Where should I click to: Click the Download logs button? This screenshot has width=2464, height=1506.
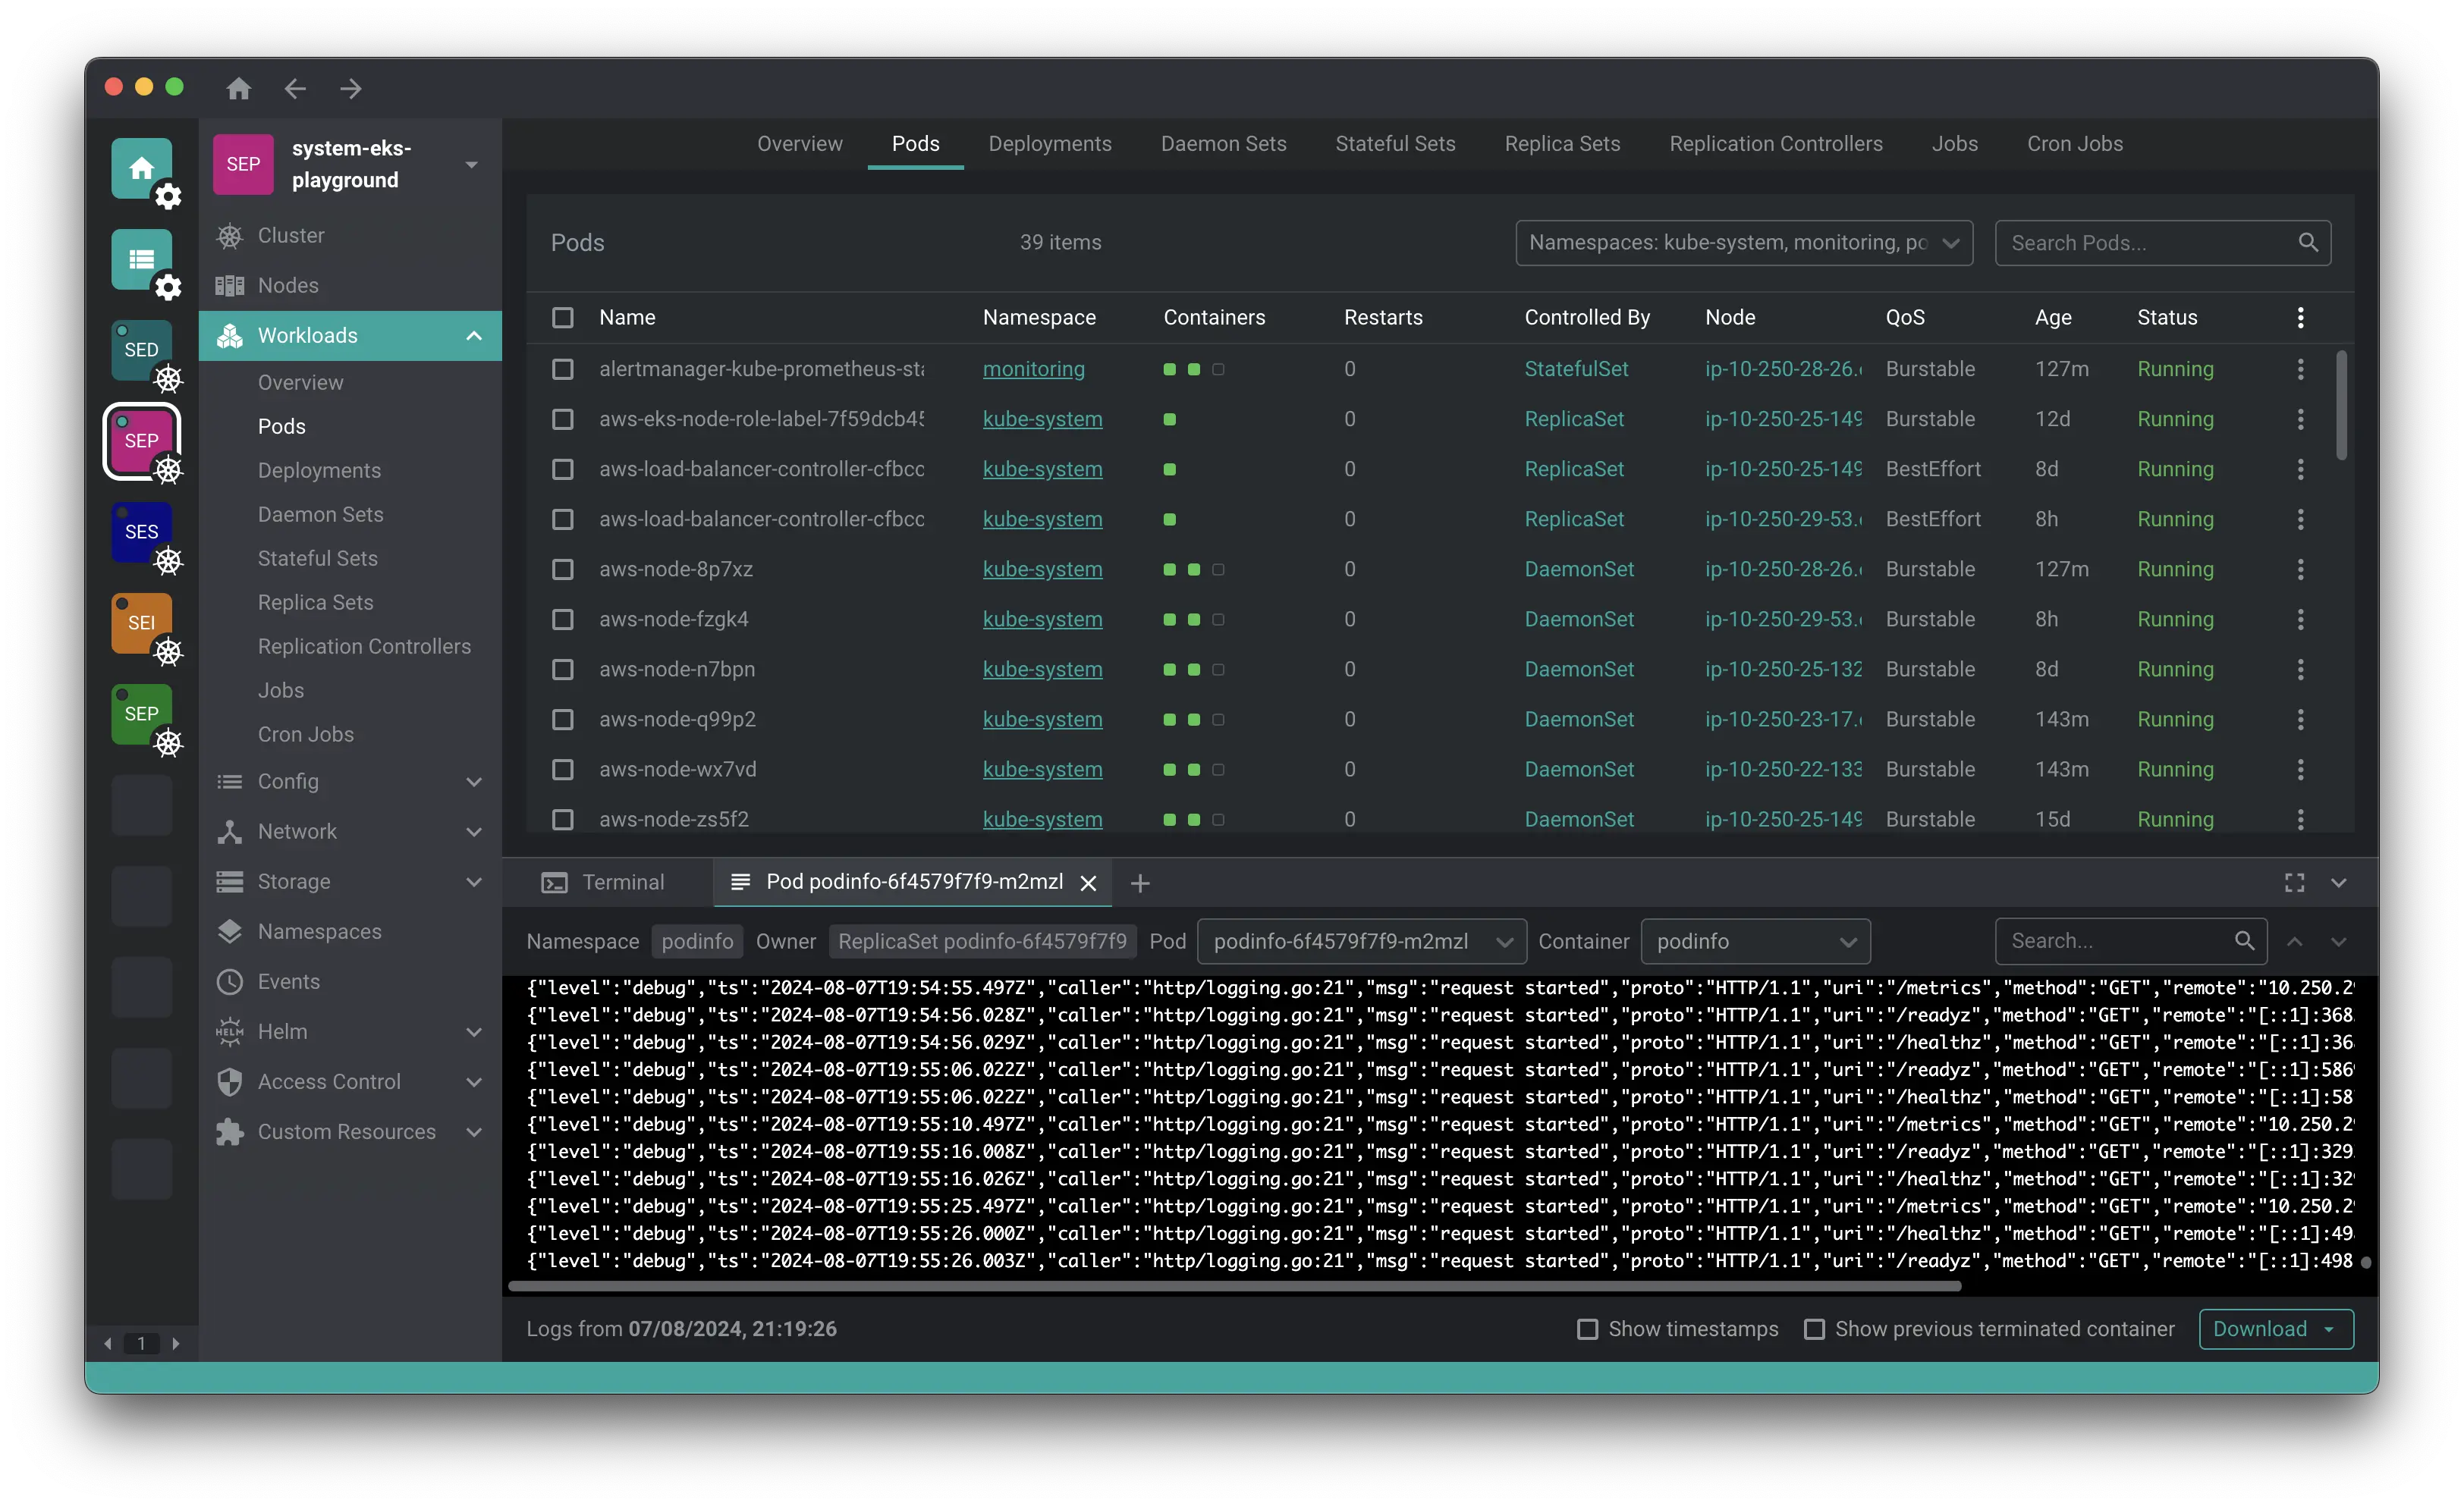[x=2260, y=1329]
